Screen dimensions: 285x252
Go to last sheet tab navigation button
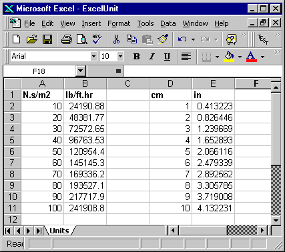(39, 231)
